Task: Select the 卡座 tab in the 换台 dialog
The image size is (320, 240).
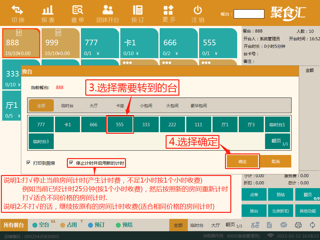Action: pyautogui.click(x=120, y=106)
